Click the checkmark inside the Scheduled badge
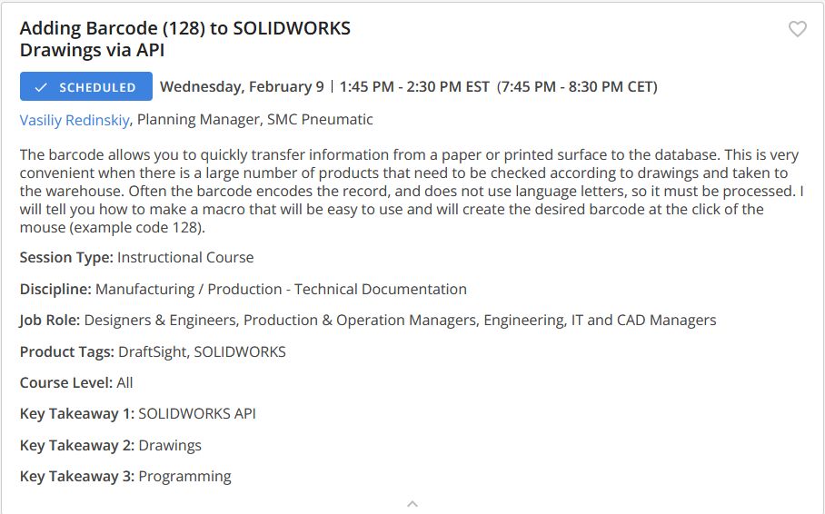The width and height of the screenshot is (825, 514). pyautogui.click(x=41, y=87)
